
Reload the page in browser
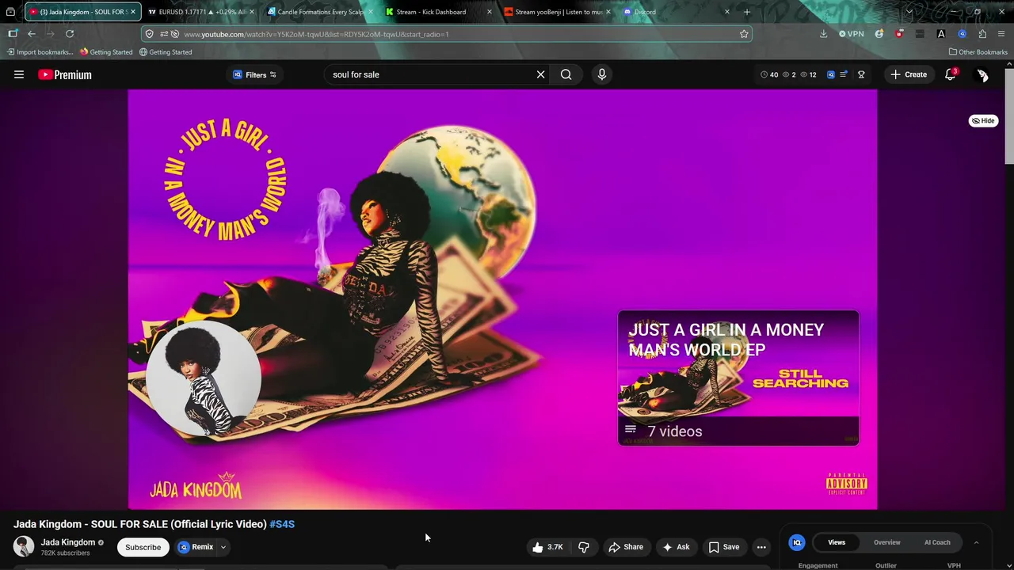coord(70,34)
